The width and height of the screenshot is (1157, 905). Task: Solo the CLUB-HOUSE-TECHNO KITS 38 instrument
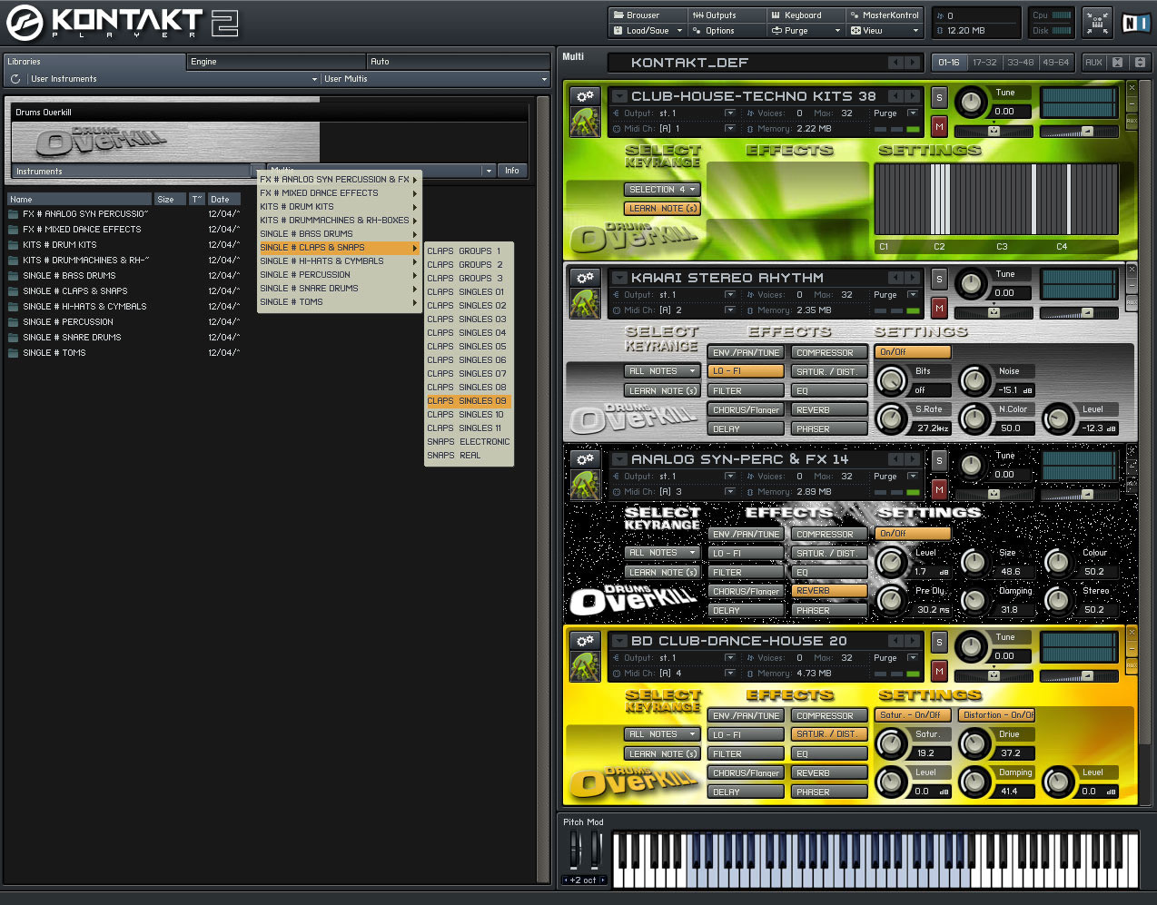[939, 97]
